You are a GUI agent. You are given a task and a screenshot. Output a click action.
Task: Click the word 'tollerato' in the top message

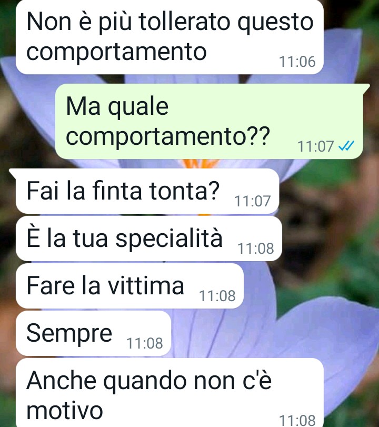coord(184,22)
